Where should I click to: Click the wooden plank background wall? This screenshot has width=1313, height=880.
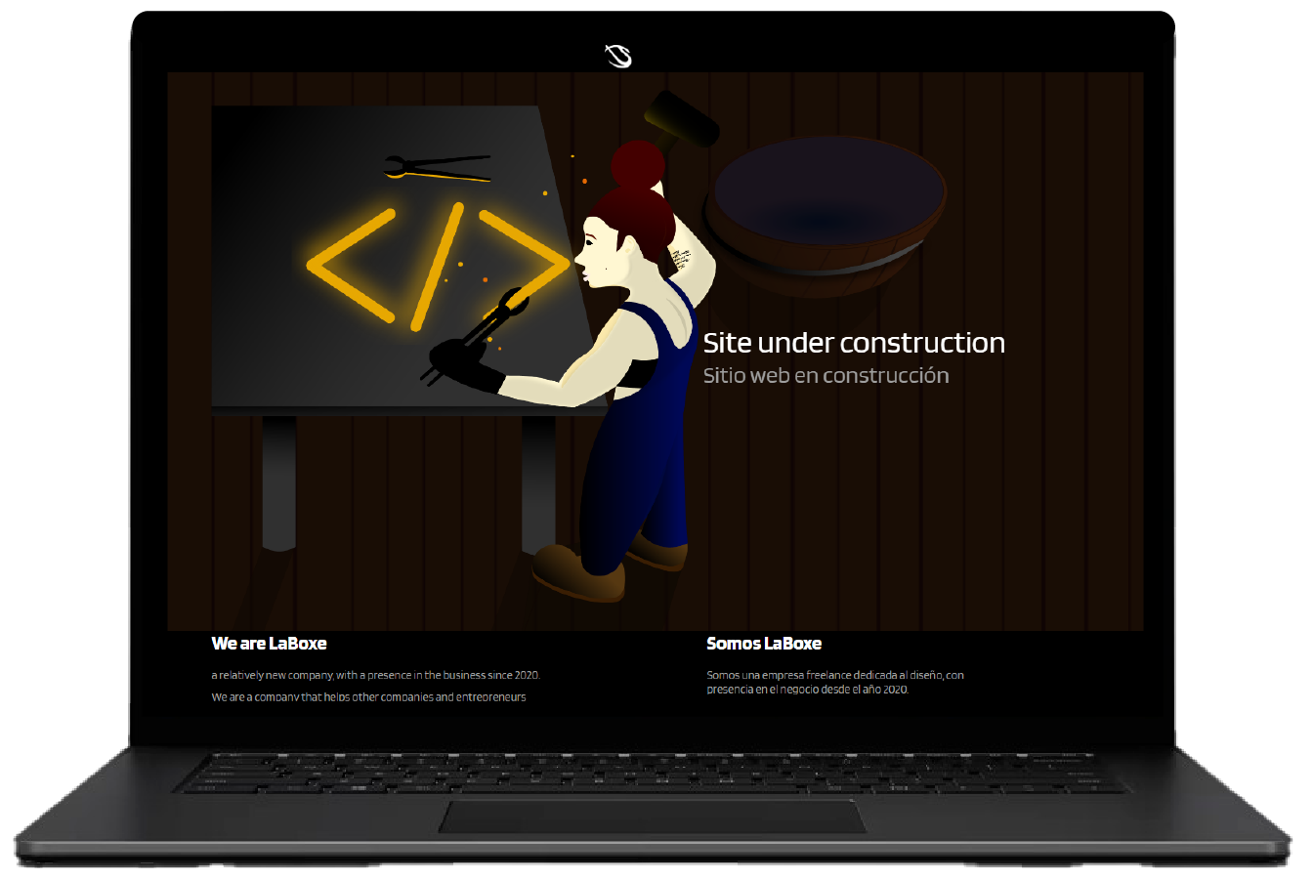(1026, 488)
